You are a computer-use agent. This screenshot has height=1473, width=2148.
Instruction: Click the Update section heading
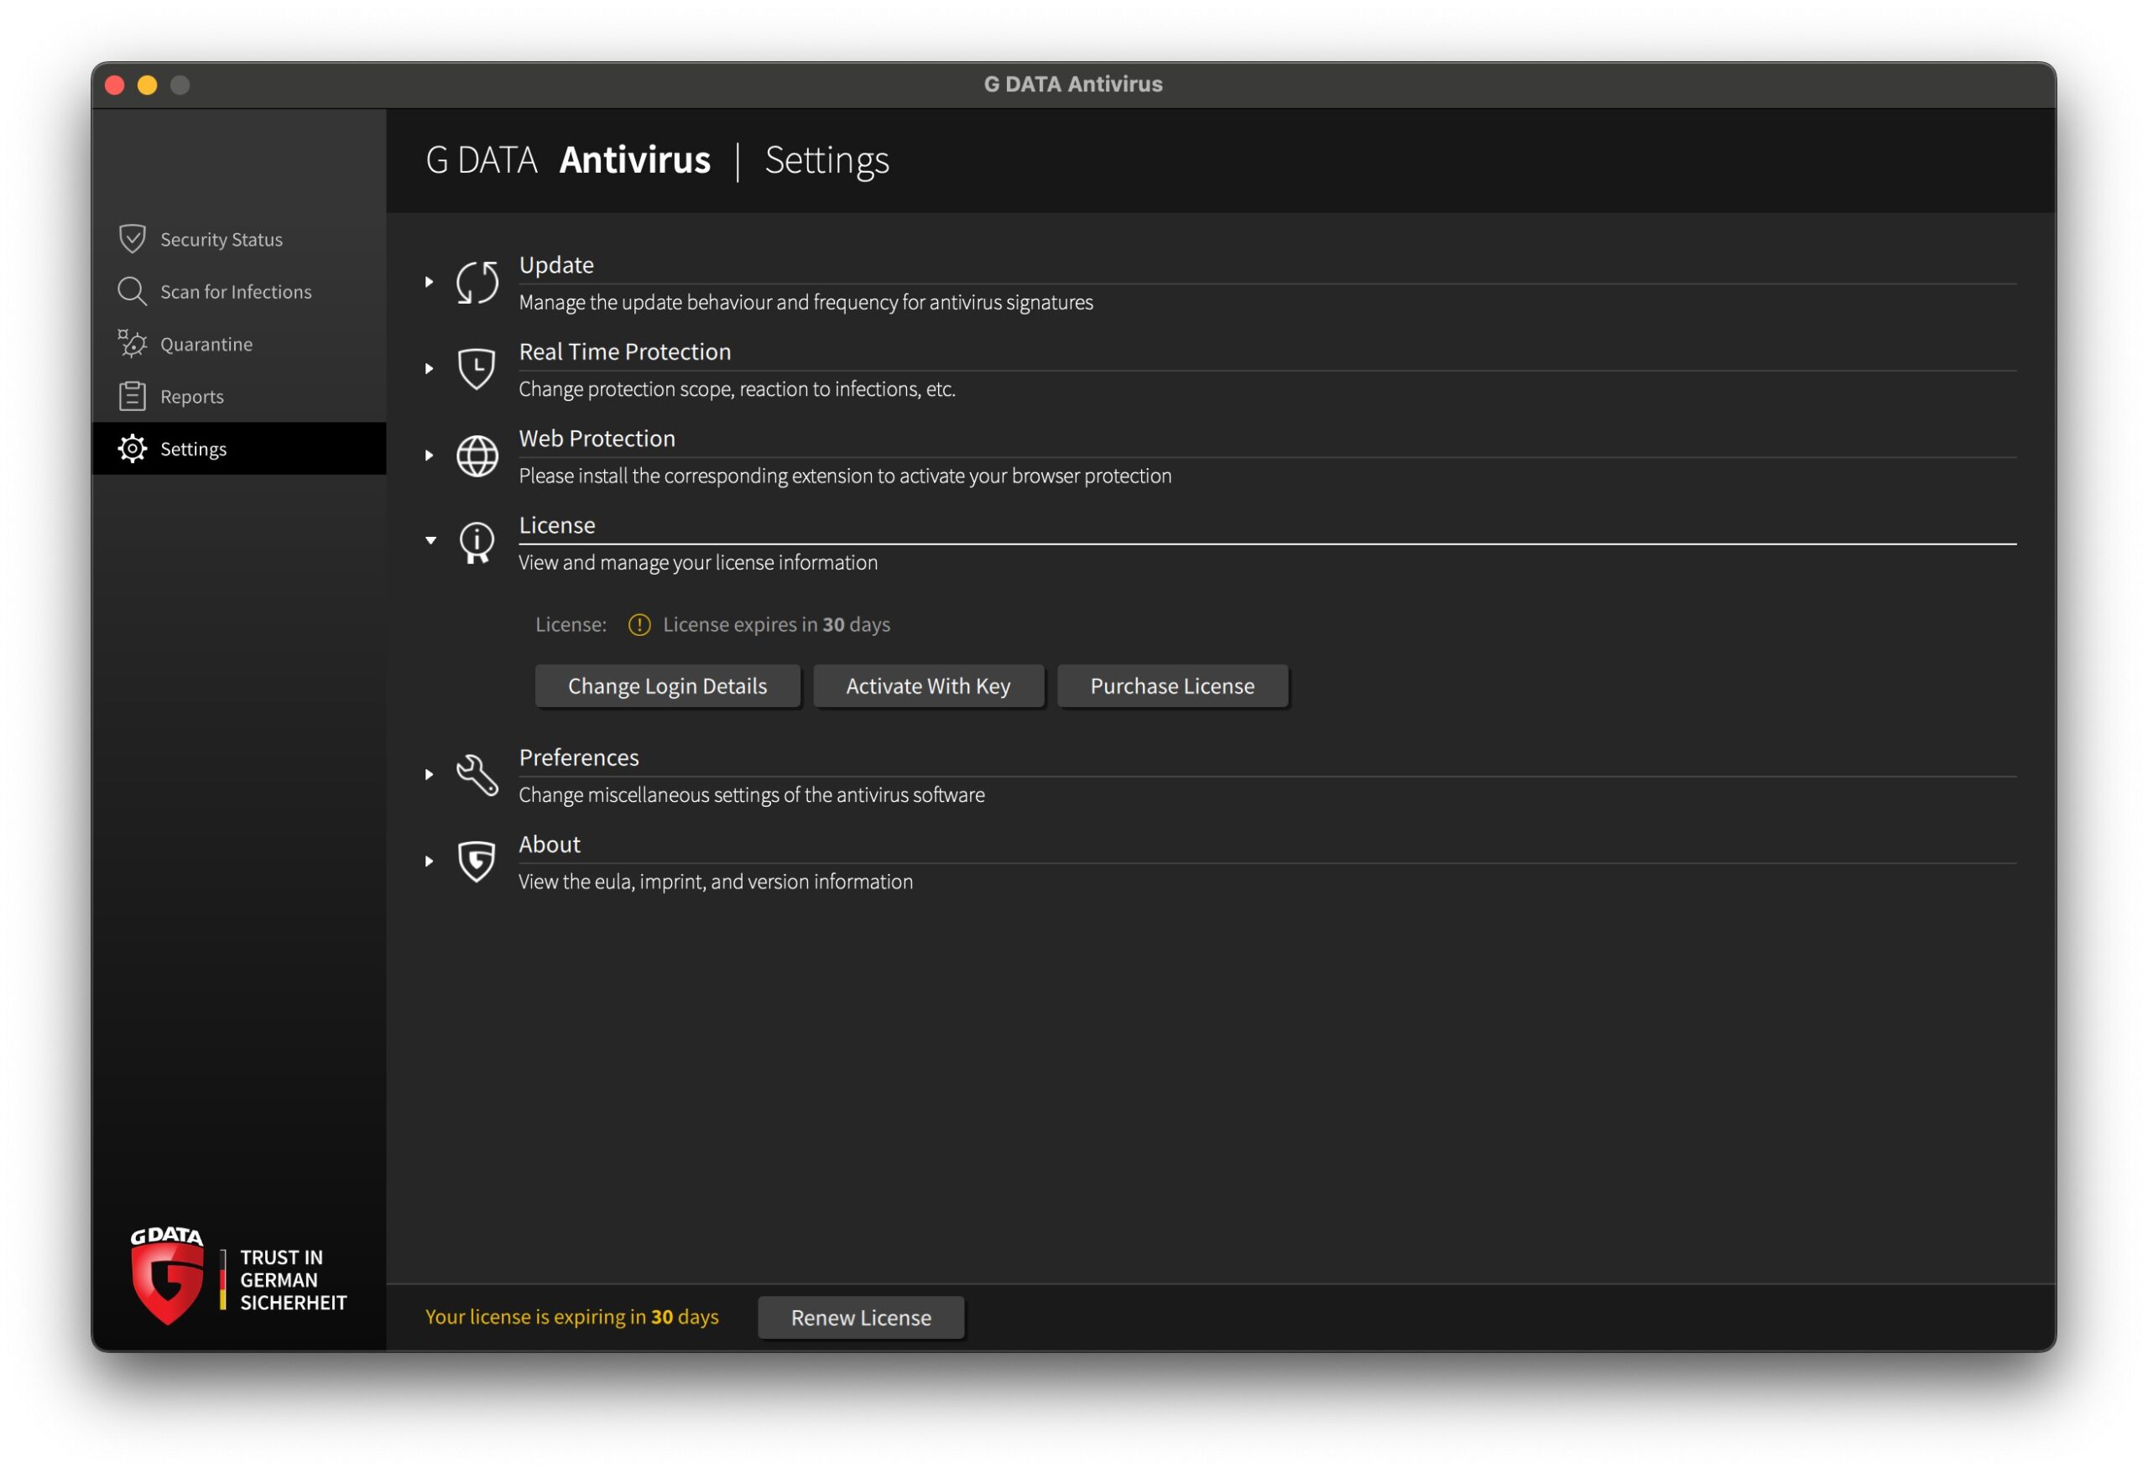556,265
